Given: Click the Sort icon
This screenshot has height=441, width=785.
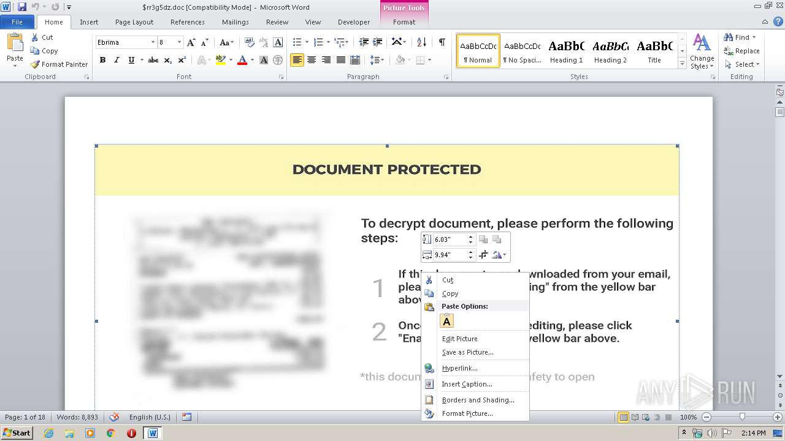Looking at the screenshot, I should coord(421,42).
